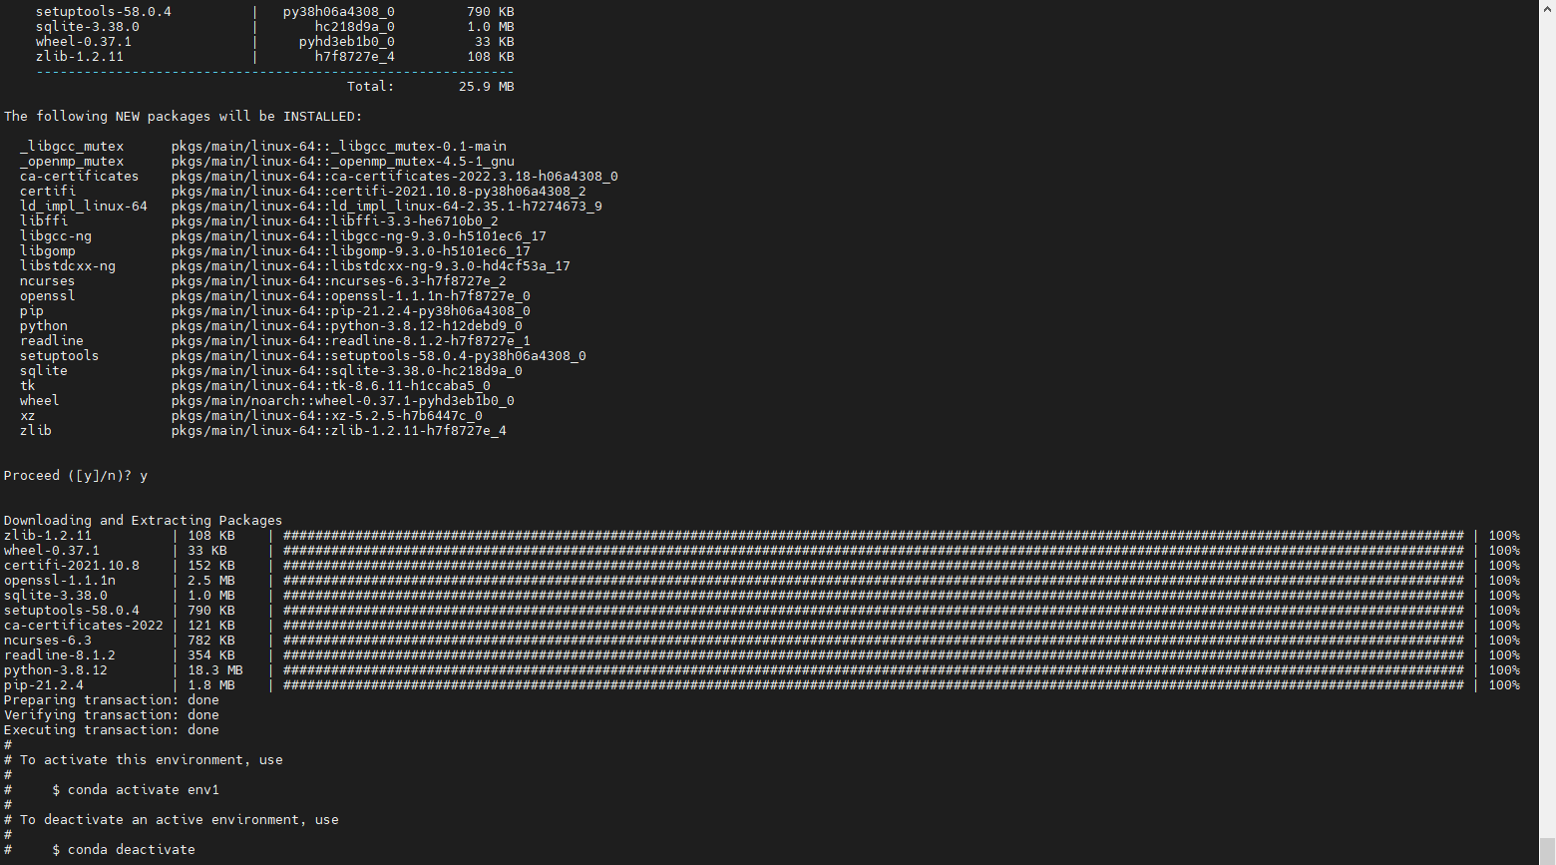Click the 'Proceed ([y]/n)? y' prompt line

pos(76,476)
